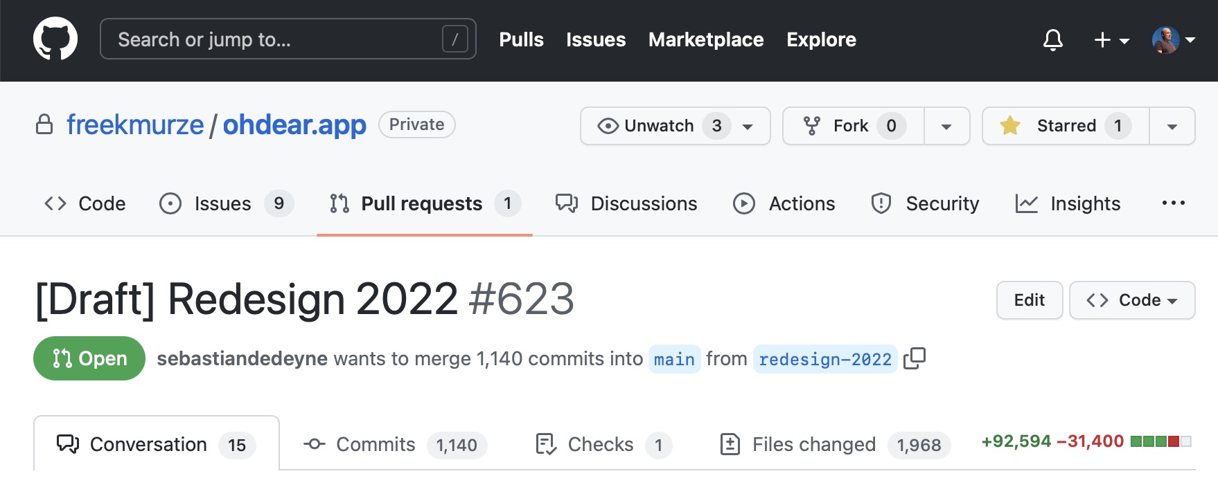Screen dimensions: 1218x487
Task: Click the +92,594 additions count
Action: click(x=1016, y=441)
